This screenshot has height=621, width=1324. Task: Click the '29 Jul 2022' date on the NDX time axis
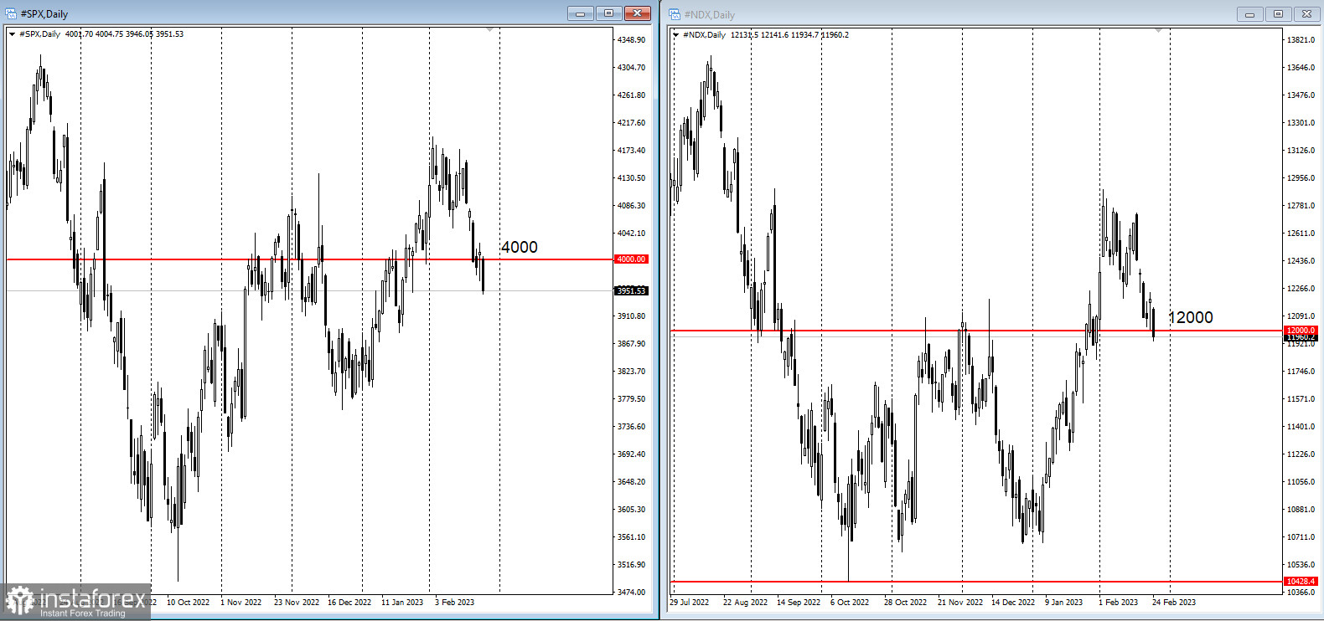click(x=689, y=603)
